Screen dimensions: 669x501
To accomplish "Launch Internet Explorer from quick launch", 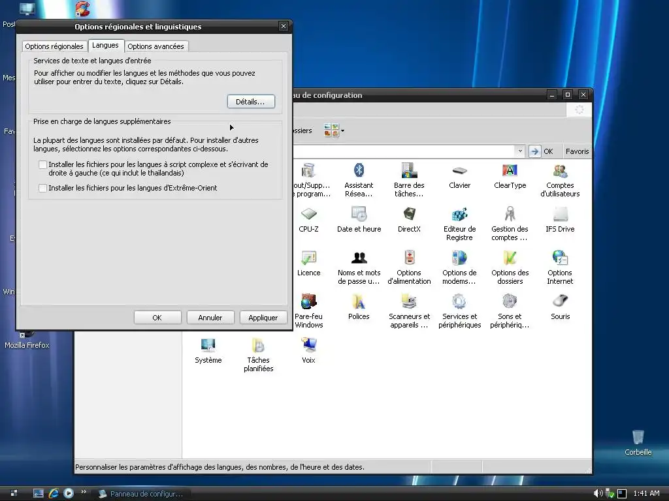I will (54, 493).
